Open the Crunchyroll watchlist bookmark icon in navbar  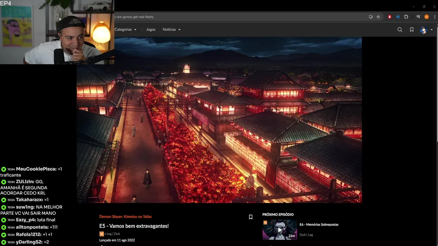coord(412,30)
